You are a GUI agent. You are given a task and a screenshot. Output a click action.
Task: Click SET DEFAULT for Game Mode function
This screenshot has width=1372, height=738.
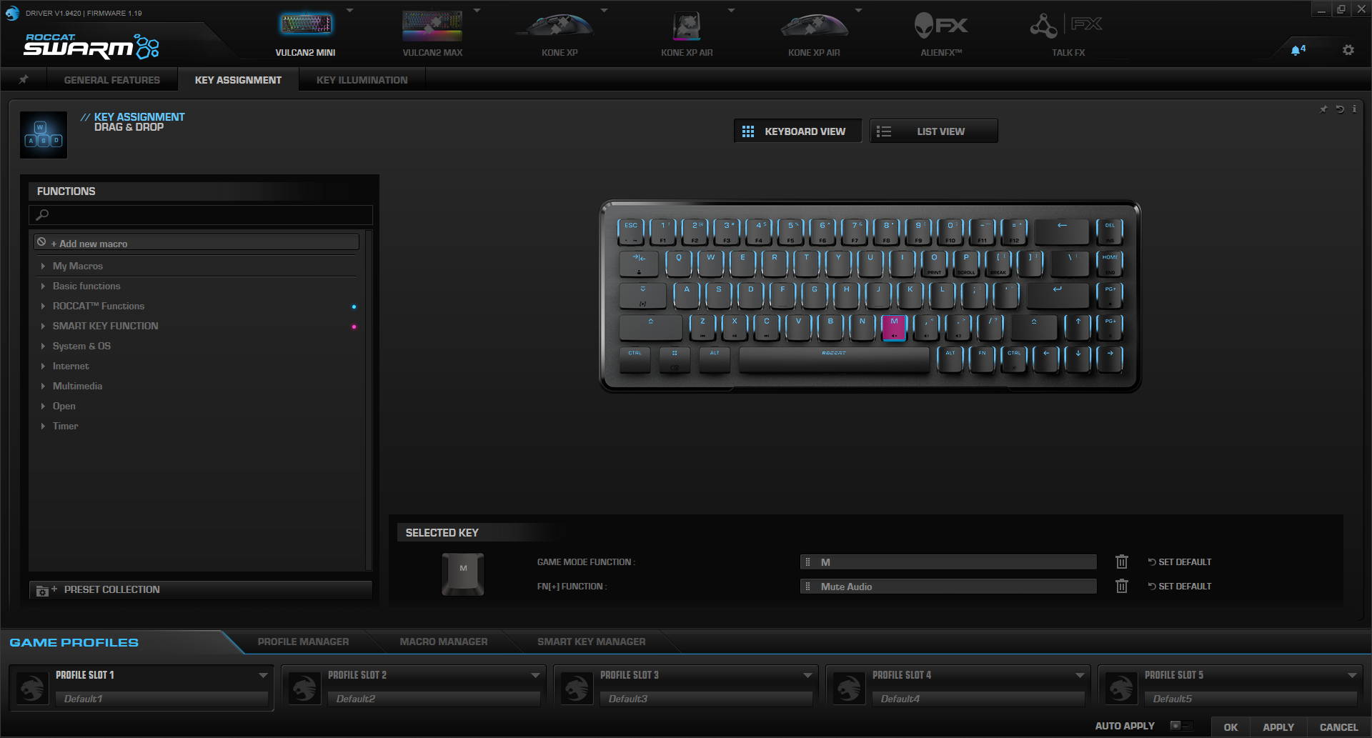click(1180, 562)
